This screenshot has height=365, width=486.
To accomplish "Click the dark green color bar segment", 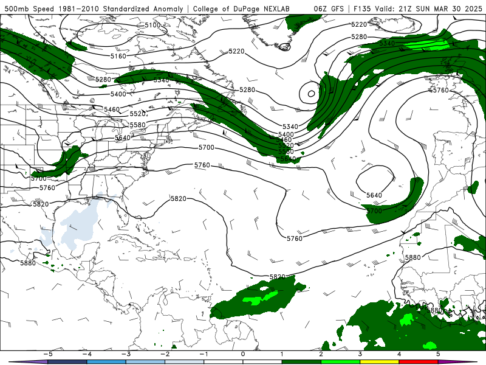I will coord(301,362).
